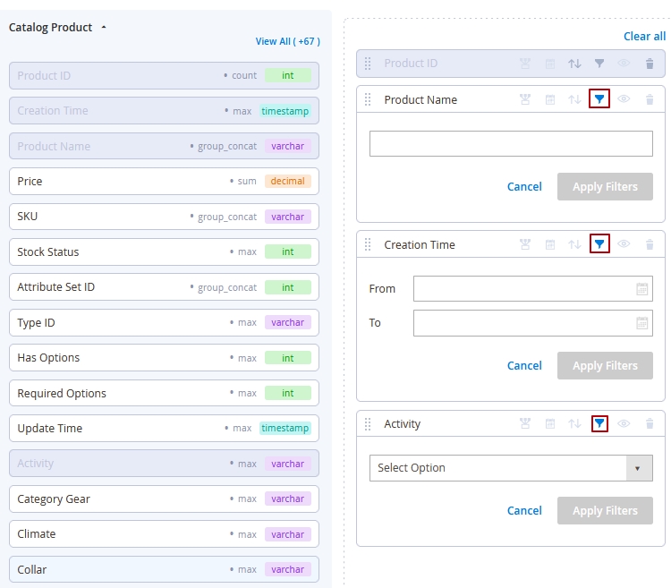Collapse the Catalog Product section

coord(104,28)
